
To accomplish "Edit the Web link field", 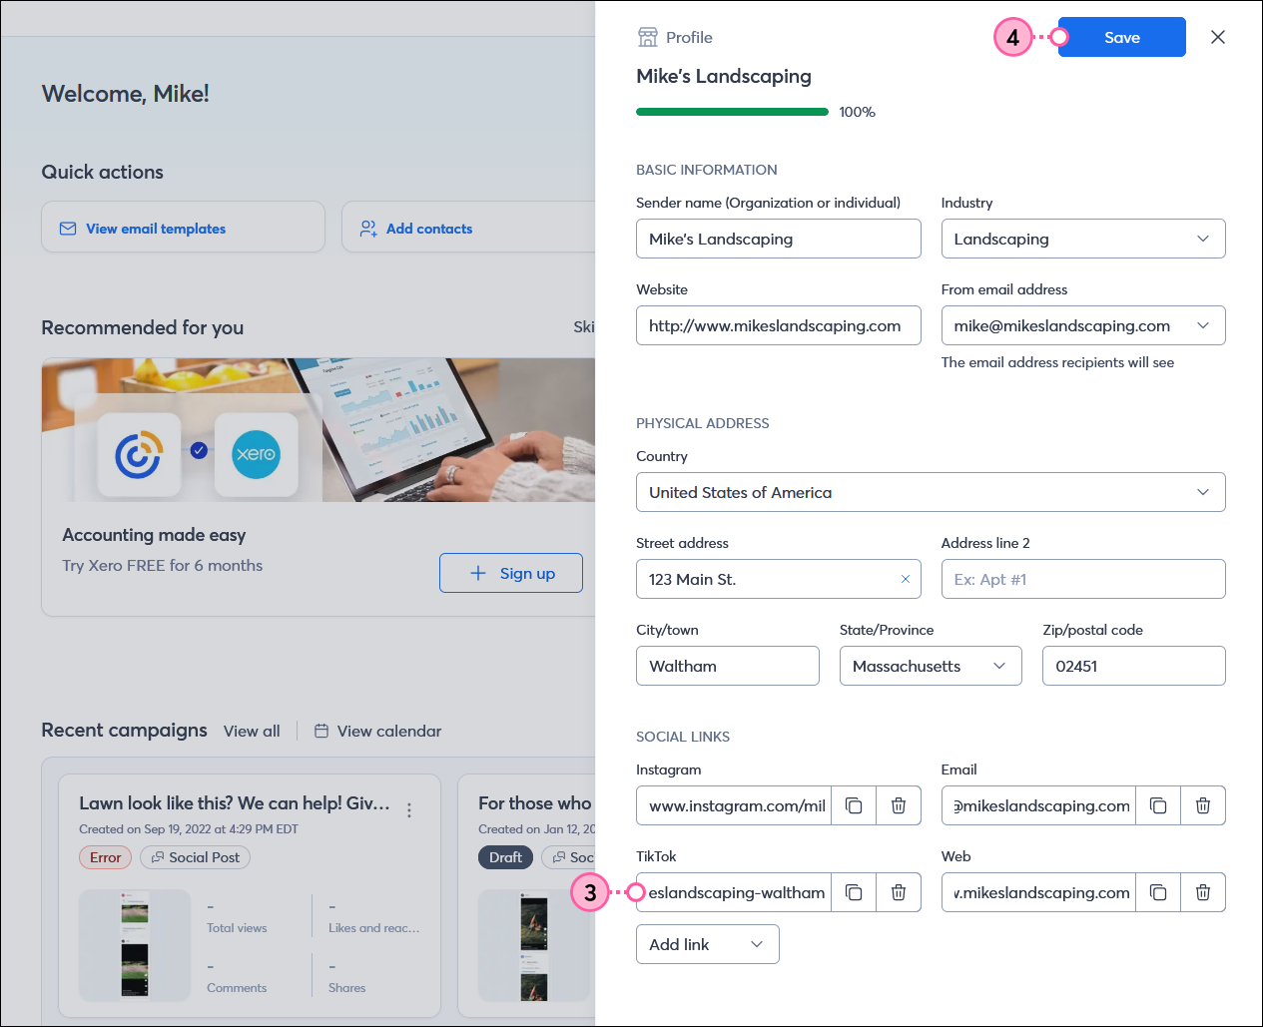I will tap(1039, 892).
